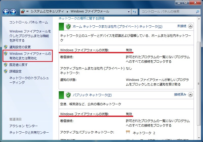
Task: Maximize the window
Action: (x=186, y=3)
